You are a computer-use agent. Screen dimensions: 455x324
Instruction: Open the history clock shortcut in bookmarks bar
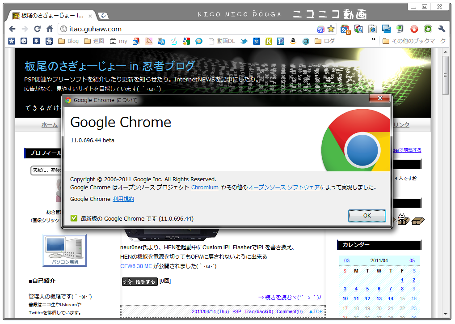tap(24, 41)
